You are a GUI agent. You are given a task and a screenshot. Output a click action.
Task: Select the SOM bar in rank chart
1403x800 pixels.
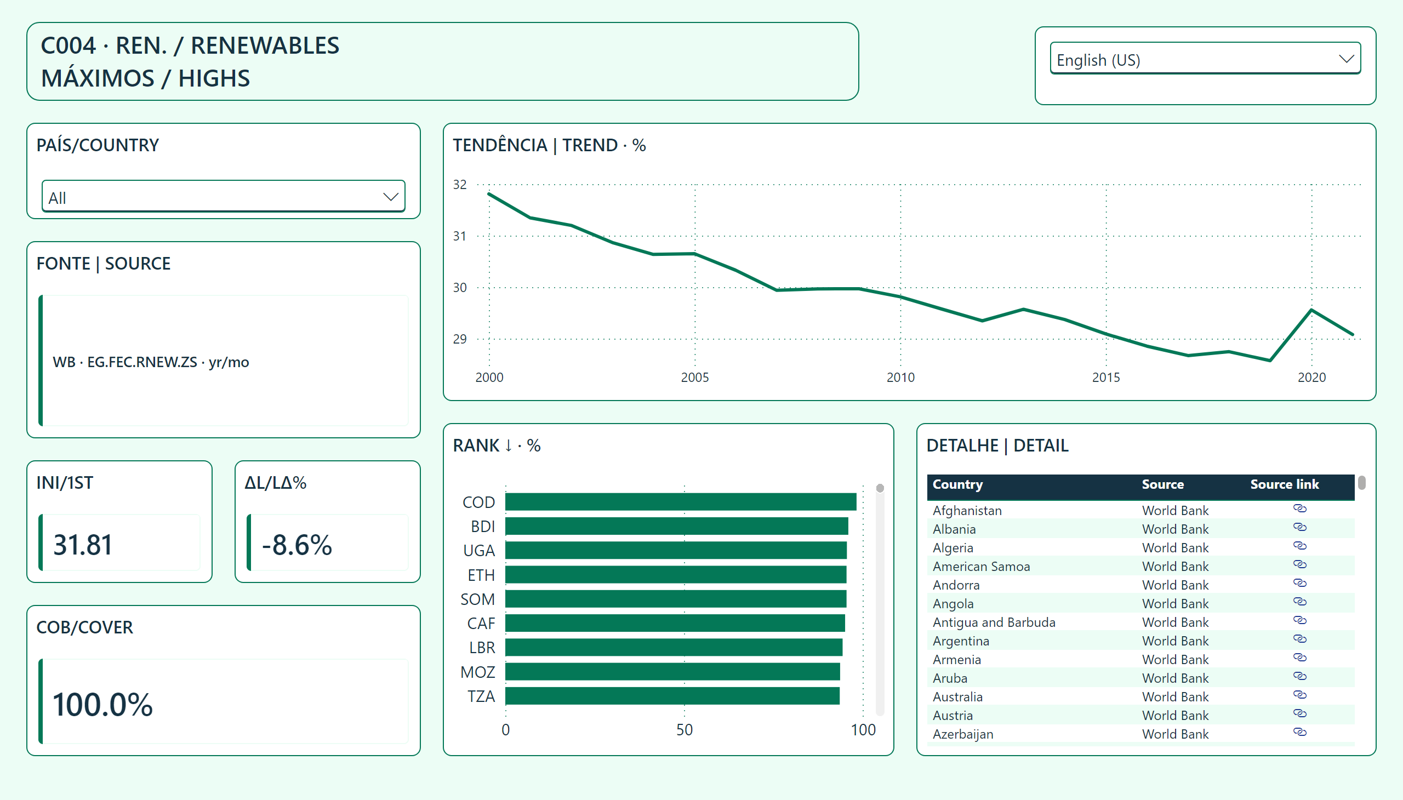676,599
